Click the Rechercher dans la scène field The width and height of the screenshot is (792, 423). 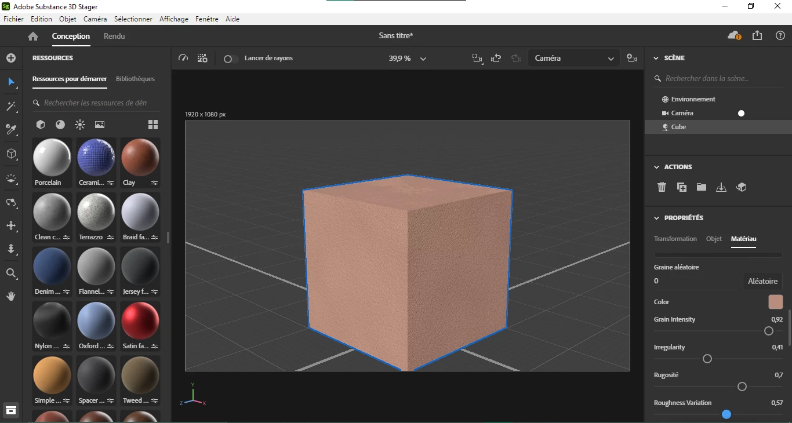click(x=718, y=78)
